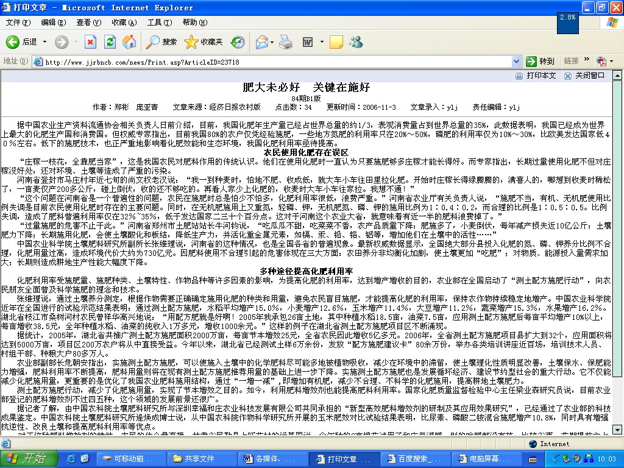Click the Windows flag logo in the top corner

coord(612,23)
